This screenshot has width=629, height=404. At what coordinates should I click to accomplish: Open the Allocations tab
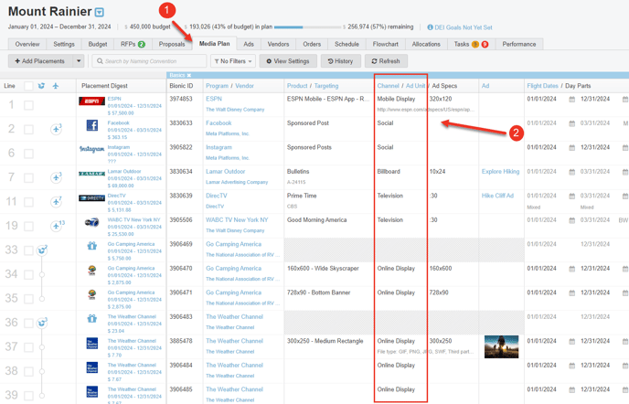(x=426, y=44)
